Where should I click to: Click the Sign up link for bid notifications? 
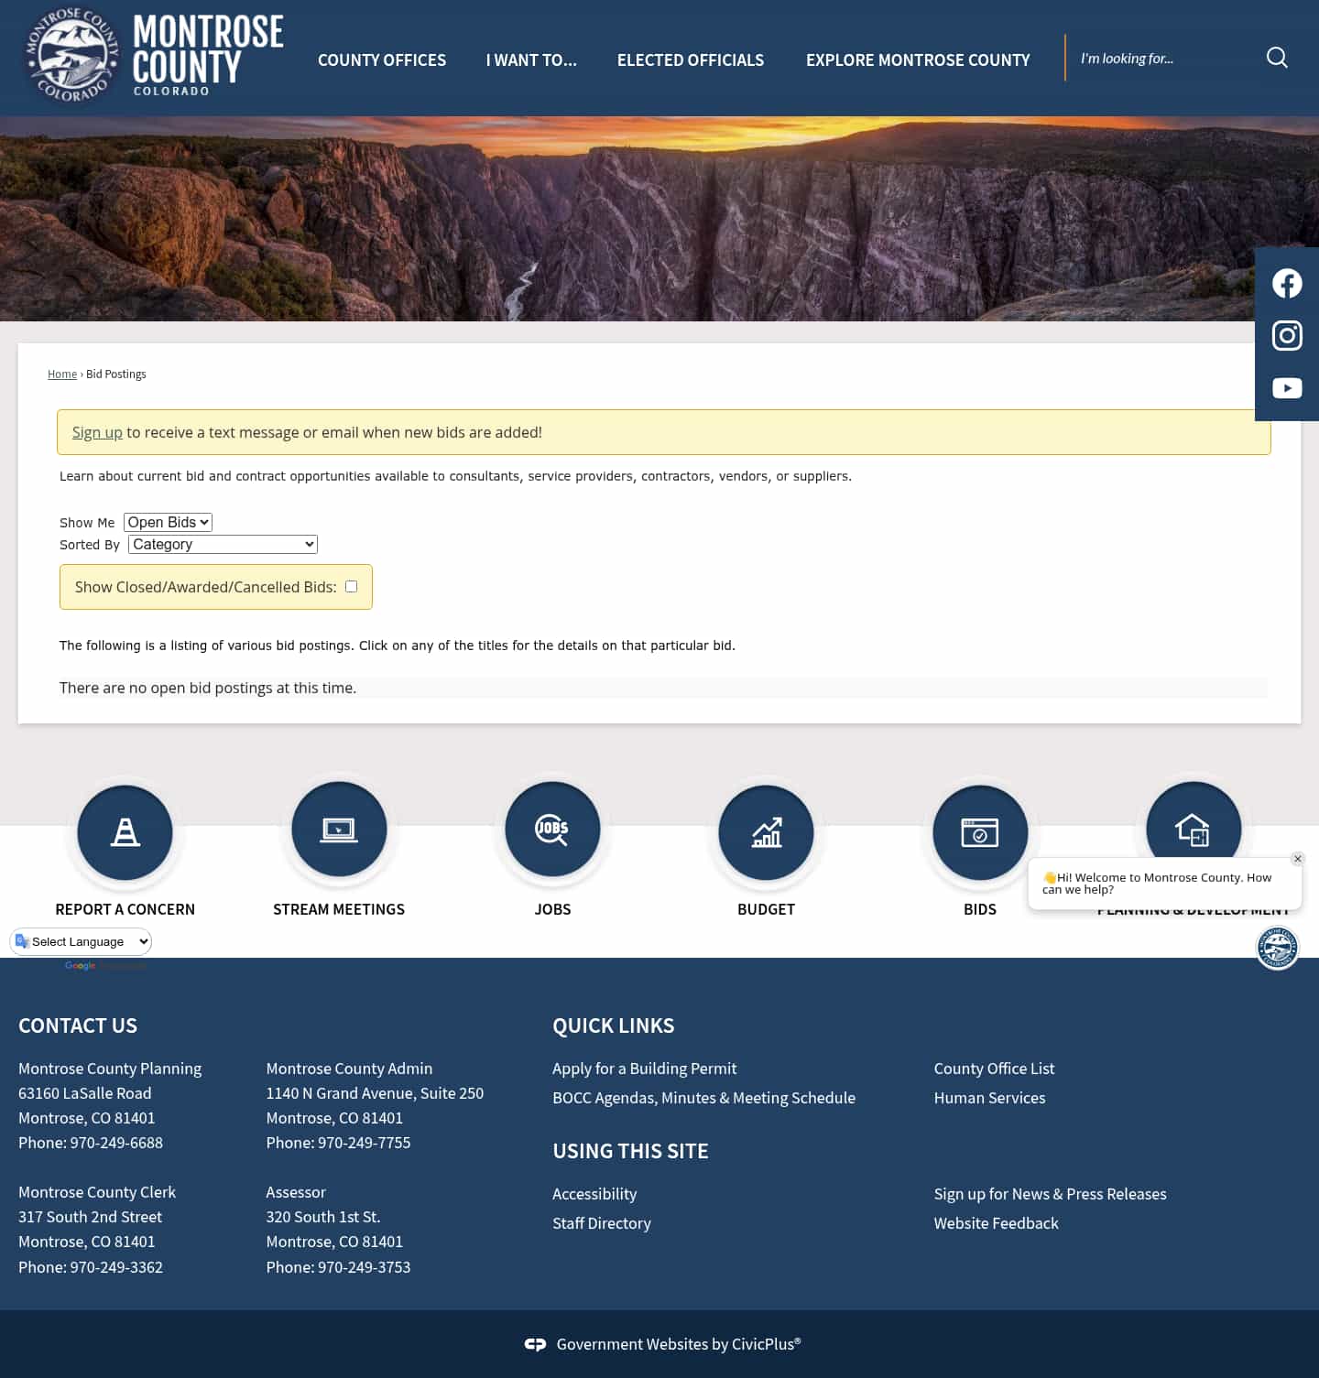[97, 431]
